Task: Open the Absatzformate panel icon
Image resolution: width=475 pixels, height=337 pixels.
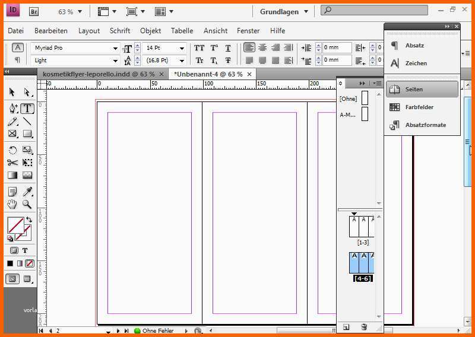Action: (x=394, y=125)
